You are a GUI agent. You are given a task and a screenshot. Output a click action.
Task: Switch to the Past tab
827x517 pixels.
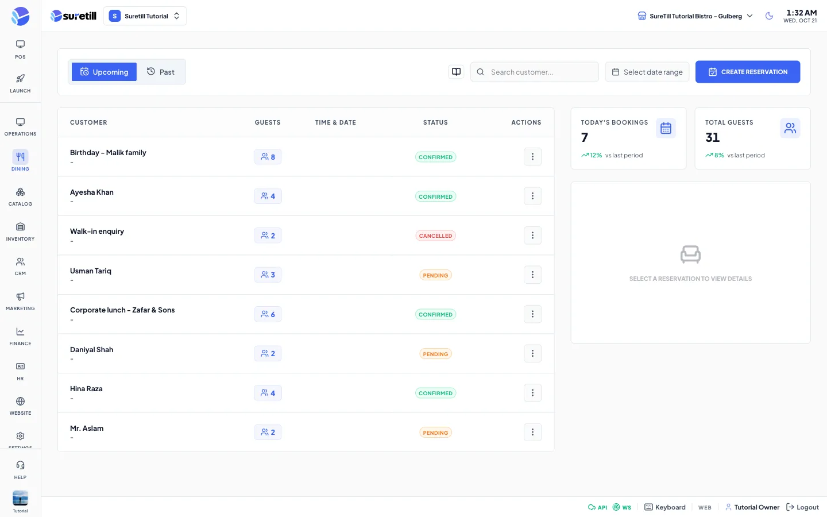pyautogui.click(x=161, y=72)
